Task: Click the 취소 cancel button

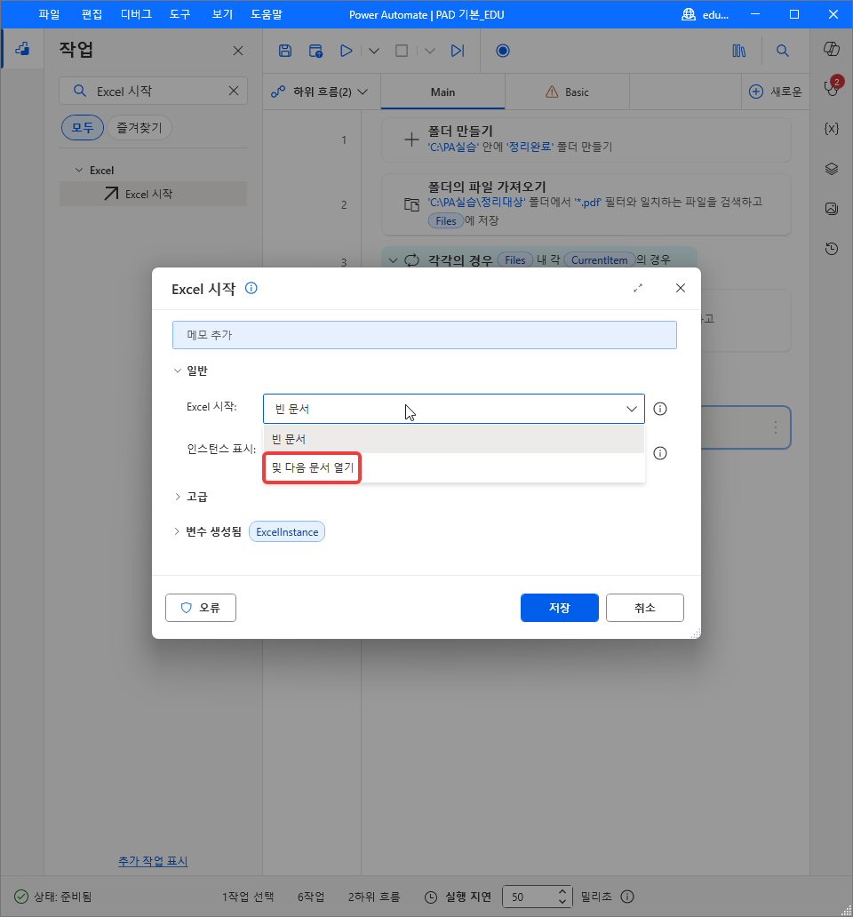Action: [x=645, y=608]
